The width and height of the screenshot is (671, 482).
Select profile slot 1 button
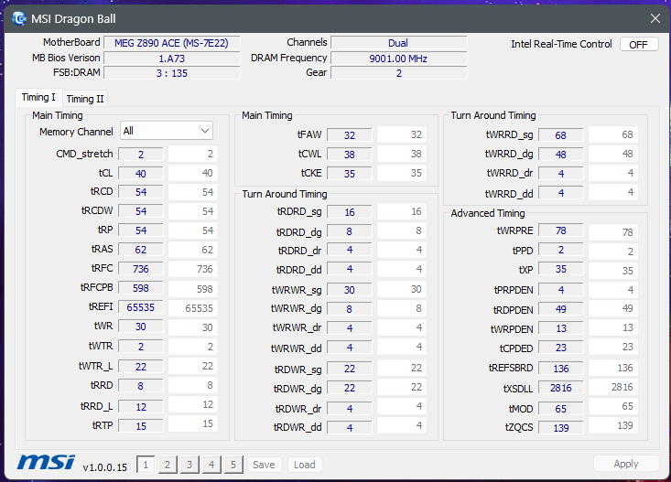[146, 465]
